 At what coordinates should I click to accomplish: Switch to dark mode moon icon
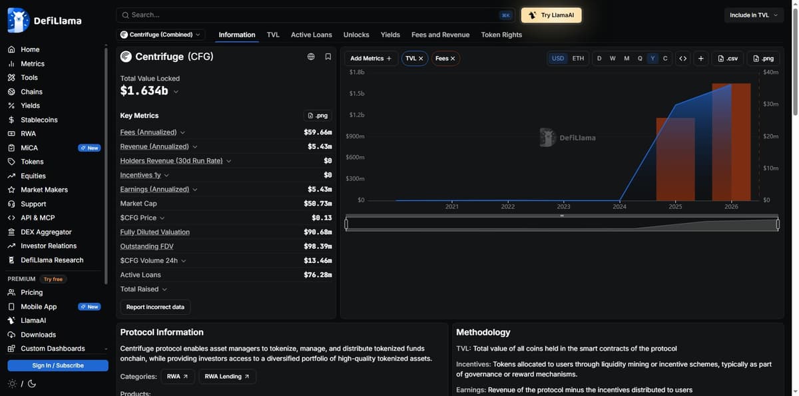(31, 383)
